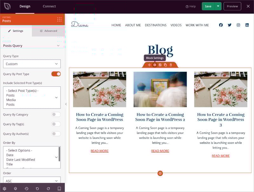Delete the Posts block with the trash icon
This screenshot has height=192, width=254.
pos(171,64)
